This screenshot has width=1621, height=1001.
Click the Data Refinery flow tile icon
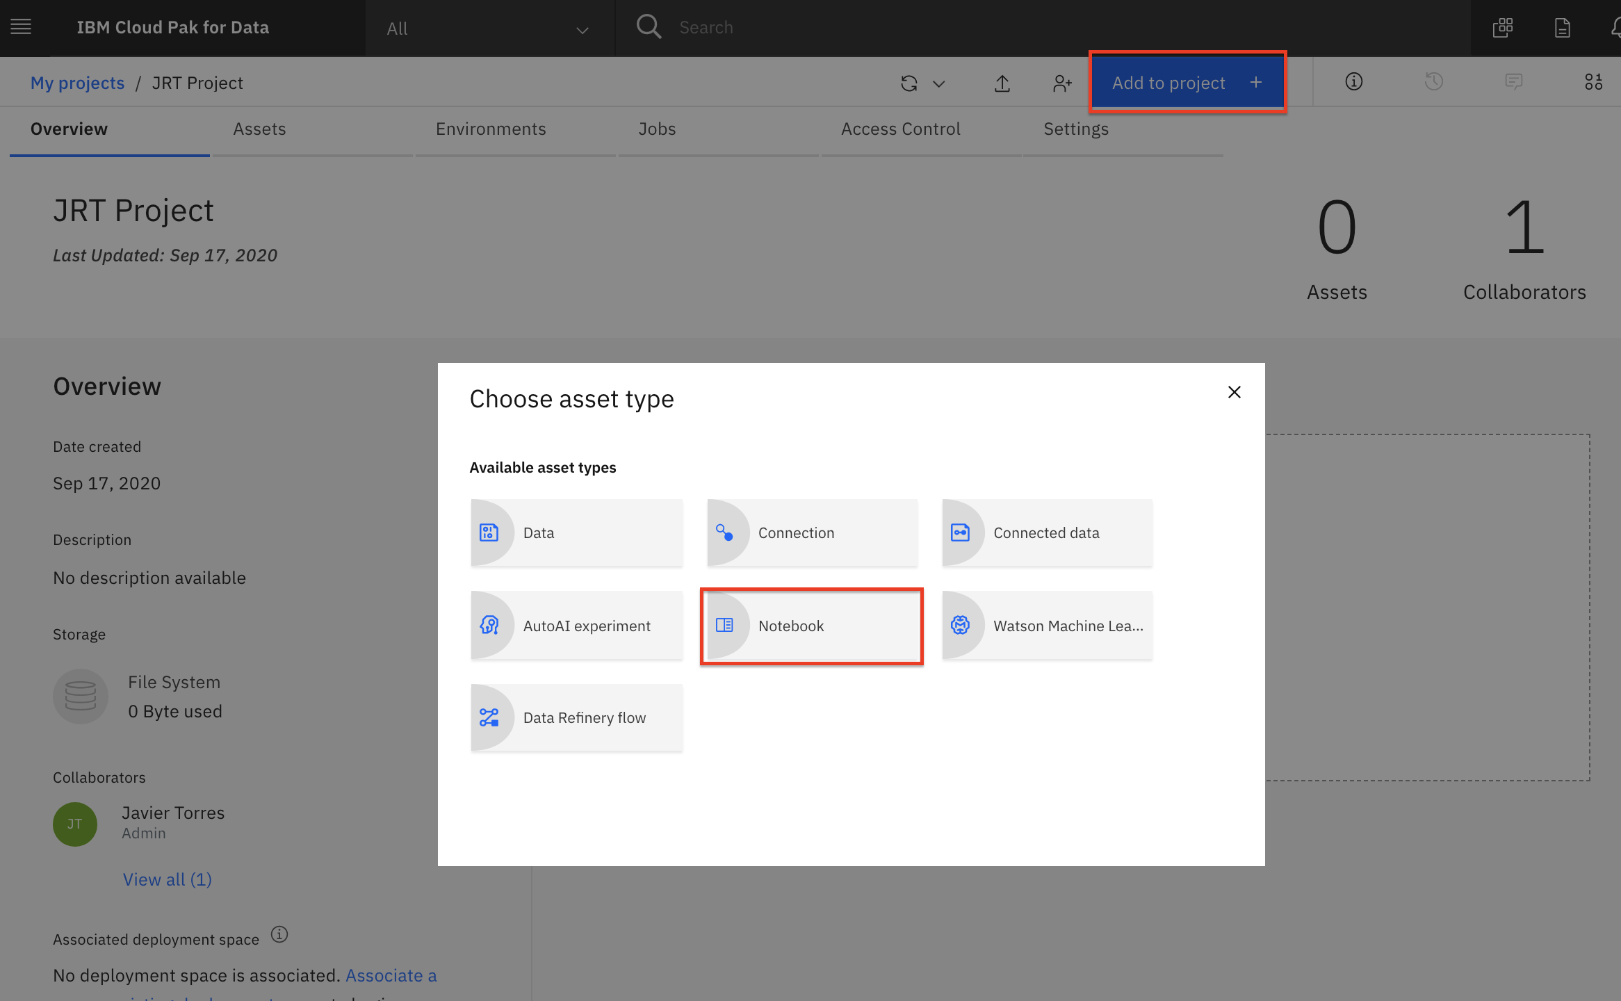pos(489,717)
